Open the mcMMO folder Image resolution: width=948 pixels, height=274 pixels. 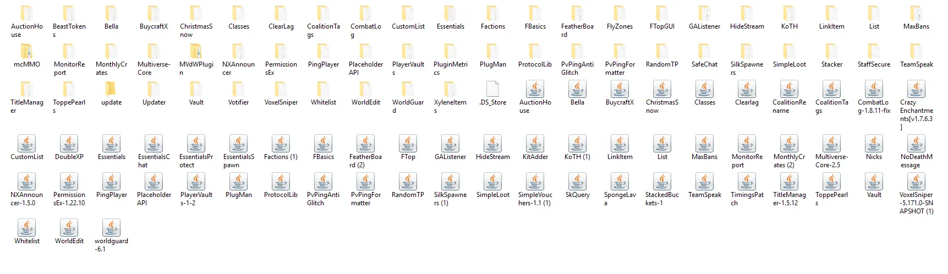(26, 56)
